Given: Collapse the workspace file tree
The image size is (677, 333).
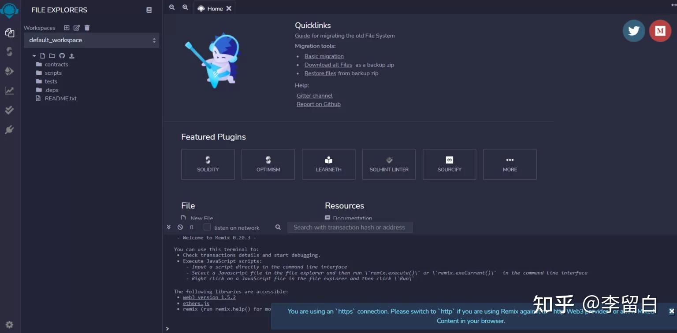Looking at the screenshot, I should click(34, 56).
